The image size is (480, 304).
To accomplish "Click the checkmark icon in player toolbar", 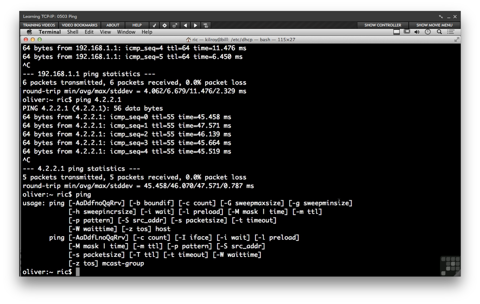I will coord(154,25).
